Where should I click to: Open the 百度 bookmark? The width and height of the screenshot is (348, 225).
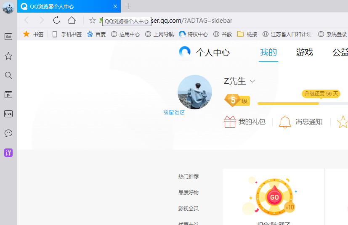click(x=96, y=34)
